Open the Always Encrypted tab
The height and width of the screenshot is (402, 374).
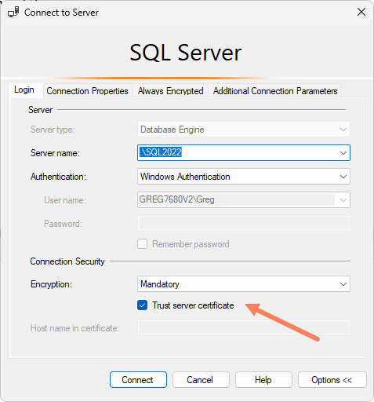coord(170,91)
